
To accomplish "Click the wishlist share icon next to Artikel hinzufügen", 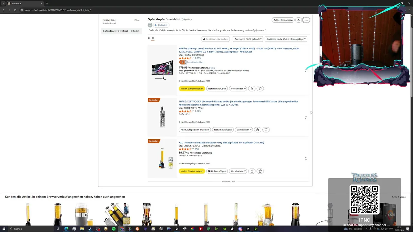I will [x=298, y=20].
